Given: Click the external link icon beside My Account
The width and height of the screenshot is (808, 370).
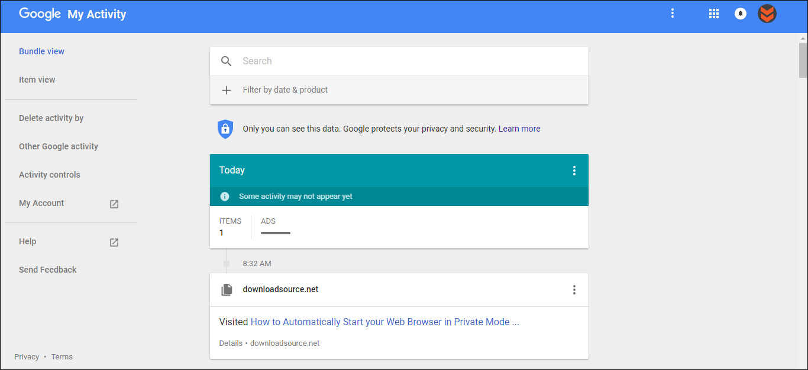Looking at the screenshot, I should (x=114, y=204).
